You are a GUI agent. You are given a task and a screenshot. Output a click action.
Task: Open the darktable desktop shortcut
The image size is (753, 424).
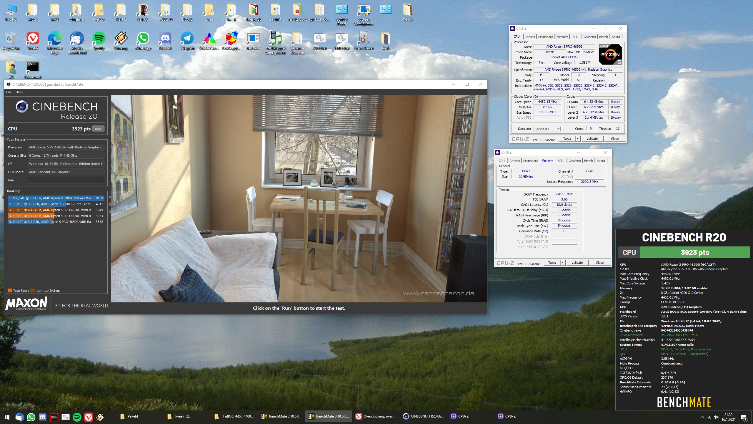coord(253,41)
